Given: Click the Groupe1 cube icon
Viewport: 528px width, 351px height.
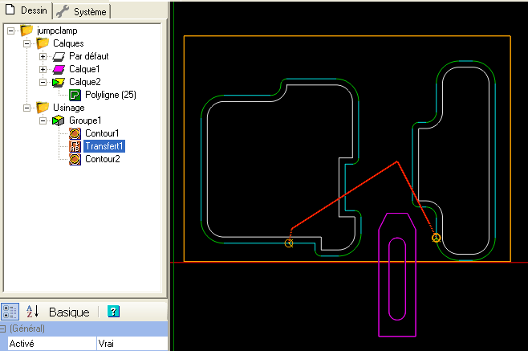Looking at the screenshot, I should tap(59, 120).
